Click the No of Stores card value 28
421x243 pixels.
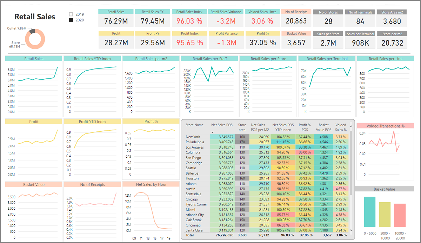tap(328, 21)
